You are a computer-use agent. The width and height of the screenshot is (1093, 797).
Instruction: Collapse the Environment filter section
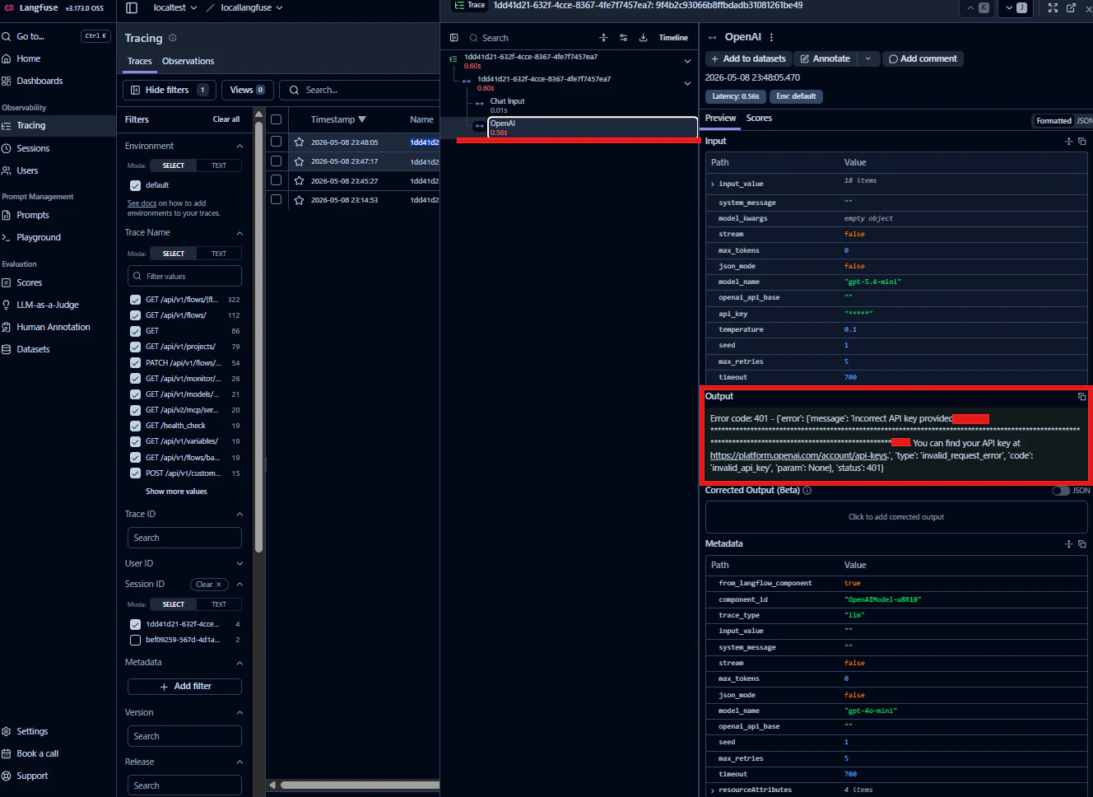[x=240, y=146]
